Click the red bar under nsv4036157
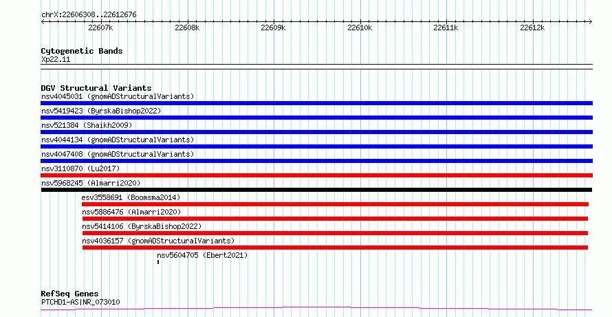Viewport: 612px width, 317px height. point(335,248)
